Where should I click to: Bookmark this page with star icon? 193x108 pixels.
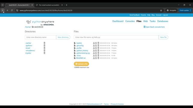(161, 10)
